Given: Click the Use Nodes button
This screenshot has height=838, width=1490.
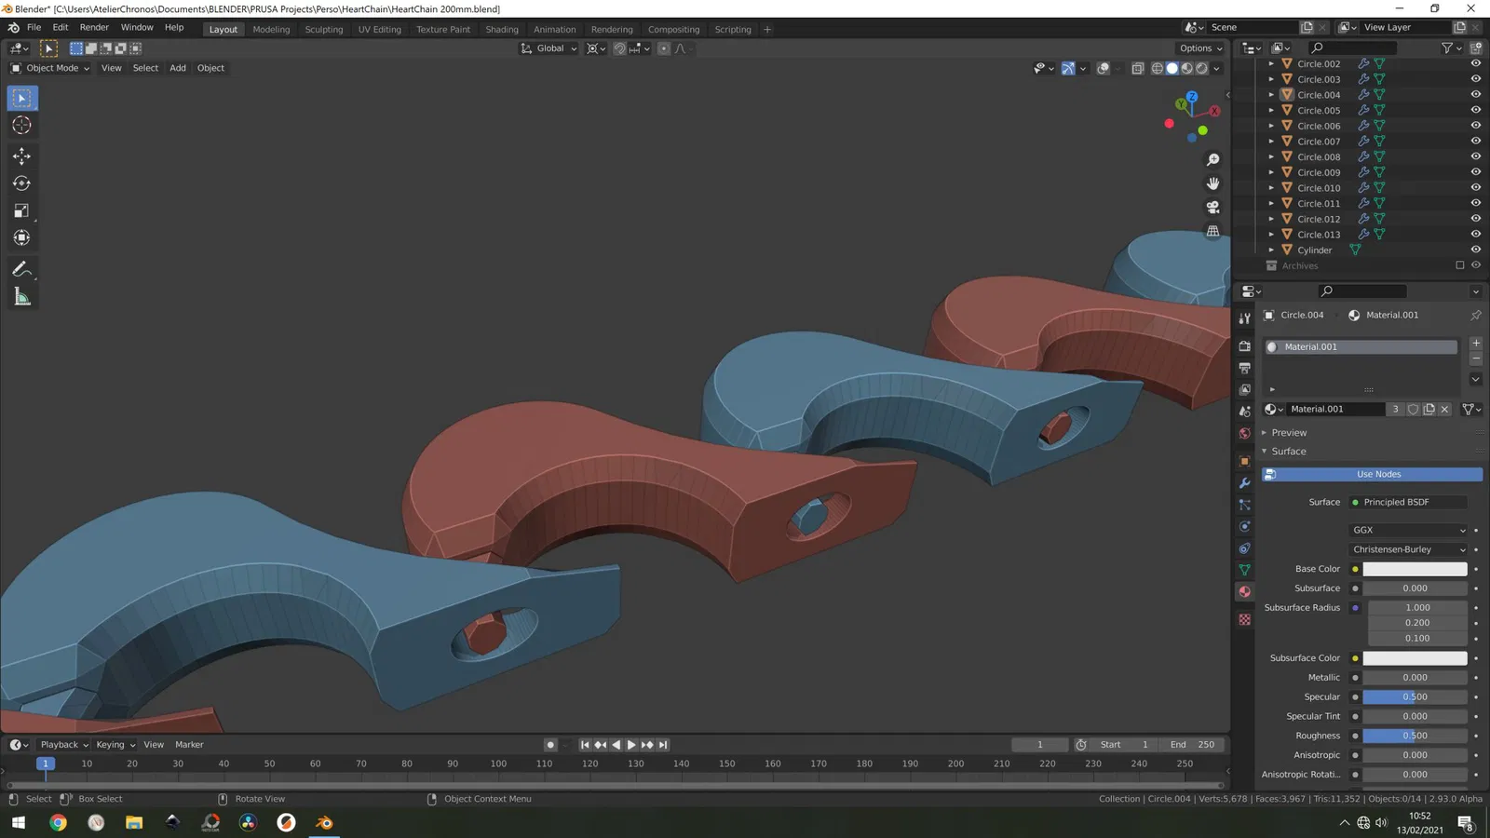Looking at the screenshot, I should coord(1378,474).
